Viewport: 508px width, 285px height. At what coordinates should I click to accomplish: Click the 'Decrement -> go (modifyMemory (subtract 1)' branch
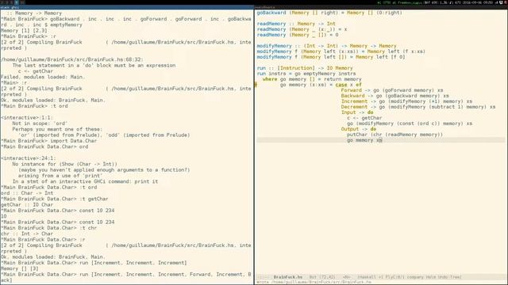tap(418, 107)
